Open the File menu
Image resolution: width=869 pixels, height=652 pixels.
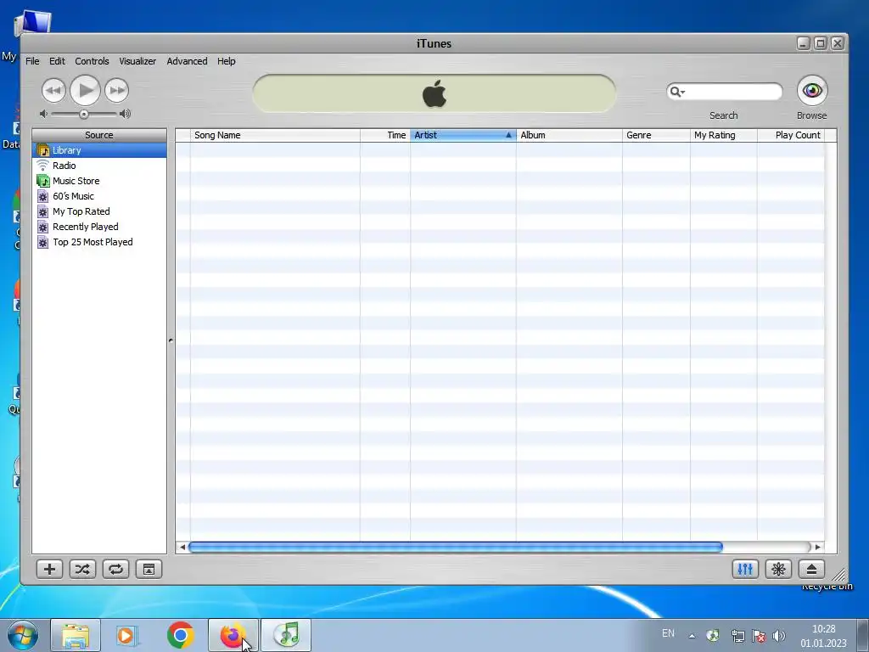pyautogui.click(x=32, y=61)
